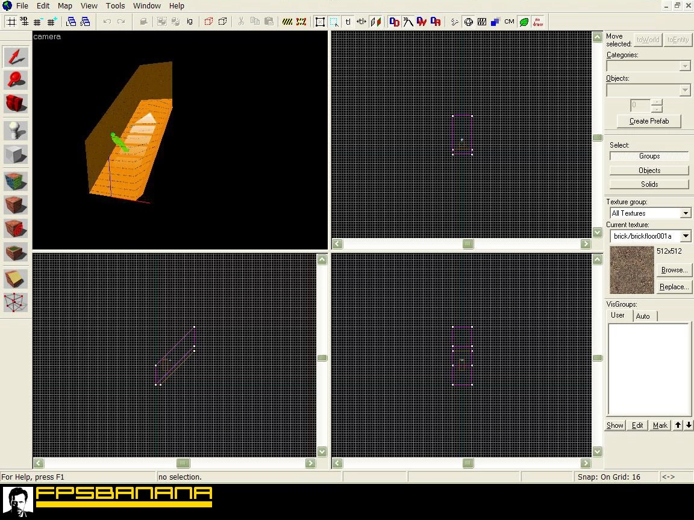The height and width of the screenshot is (520, 694).
Task: Select the Block tool white cube
Action: pyautogui.click(x=16, y=154)
